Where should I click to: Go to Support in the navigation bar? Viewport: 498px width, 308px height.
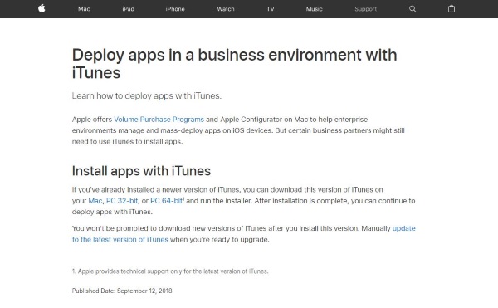pyautogui.click(x=365, y=9)
